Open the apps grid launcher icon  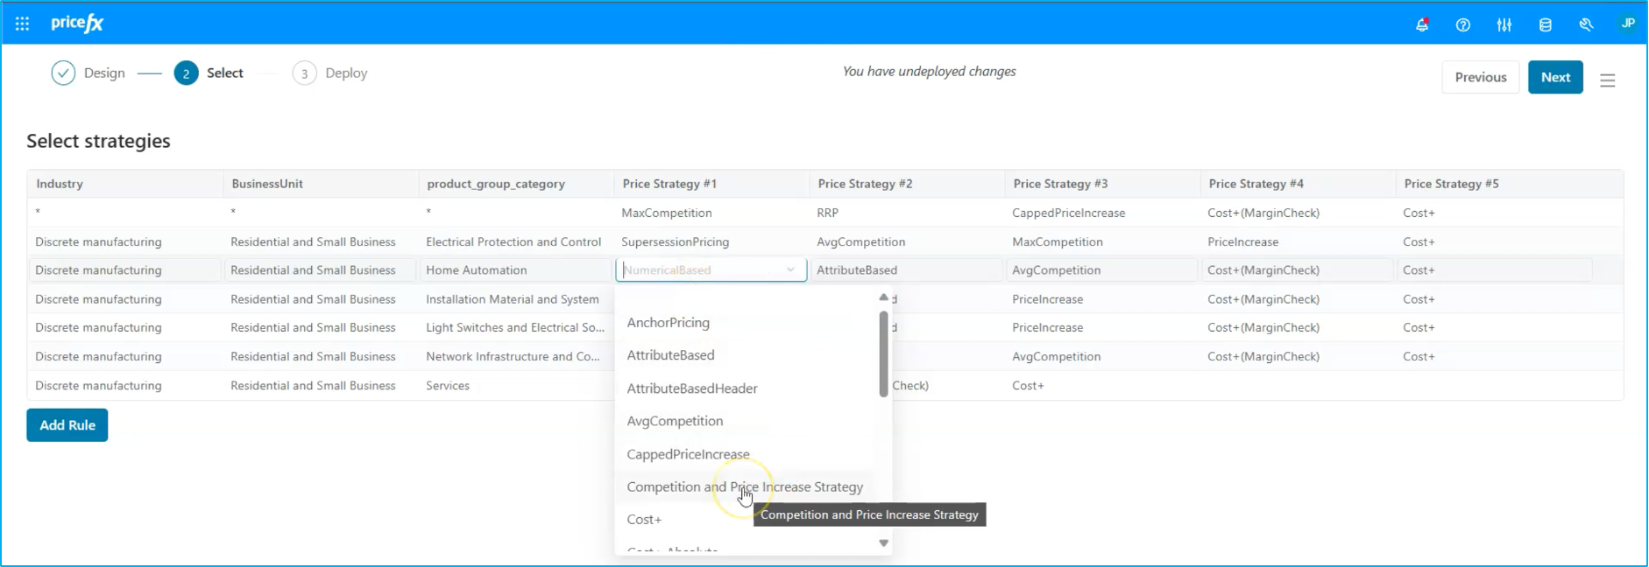22,24
